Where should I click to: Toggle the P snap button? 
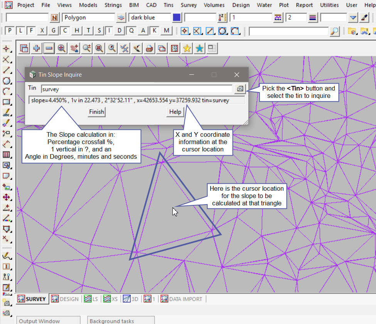[x=10, y=31]
